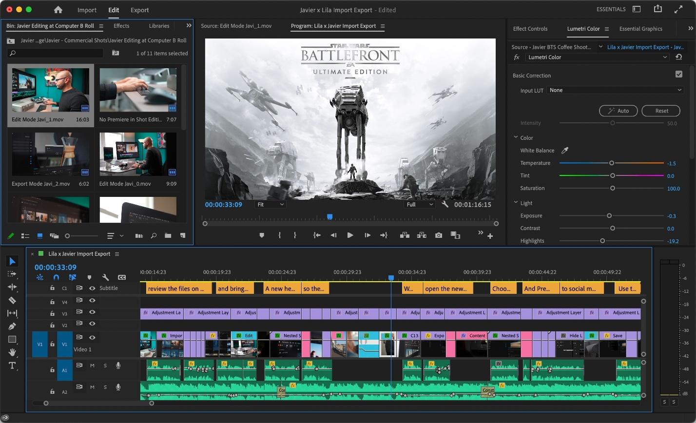Click the home icon

58,10
